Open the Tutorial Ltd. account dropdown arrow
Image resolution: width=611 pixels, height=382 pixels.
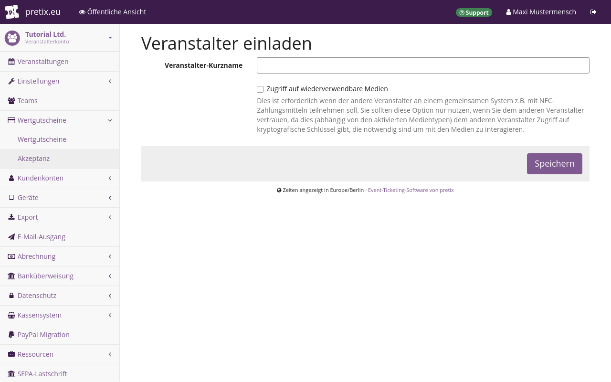(110, 37)
